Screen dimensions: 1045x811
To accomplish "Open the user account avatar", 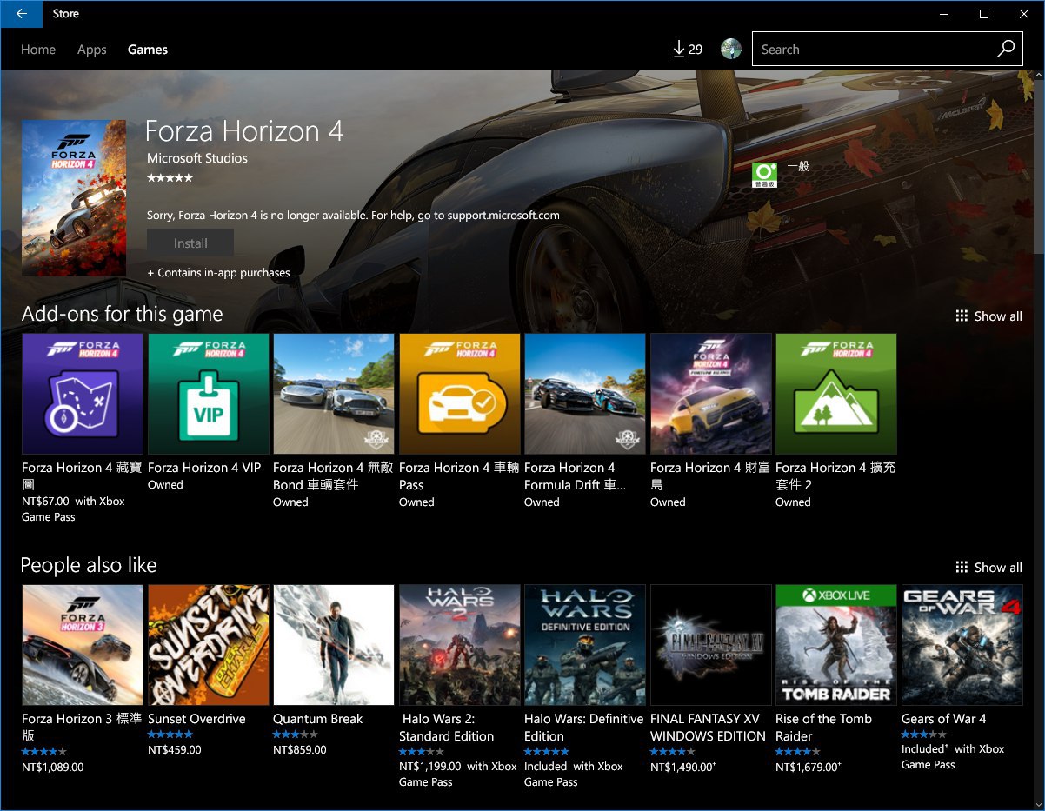I will click(x=731, y=50).
